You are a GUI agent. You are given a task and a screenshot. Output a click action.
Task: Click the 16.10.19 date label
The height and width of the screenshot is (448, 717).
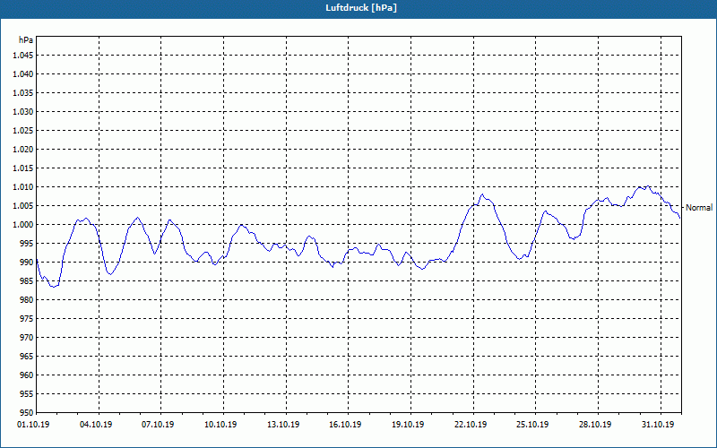click(345, 424)
